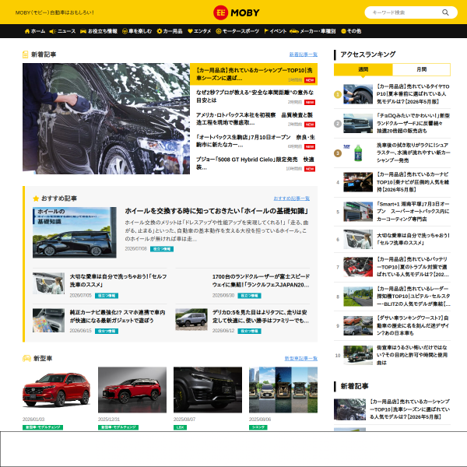Open the アメリカ・ロトバックス本社 article
Image resolution: width=467 pixels, height=467 pixels.
(255, 119)
